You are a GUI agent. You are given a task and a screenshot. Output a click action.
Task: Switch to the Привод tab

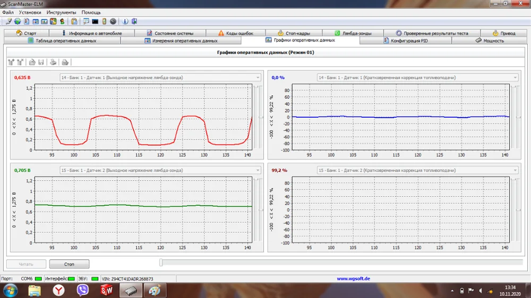[x=503, y=33]
